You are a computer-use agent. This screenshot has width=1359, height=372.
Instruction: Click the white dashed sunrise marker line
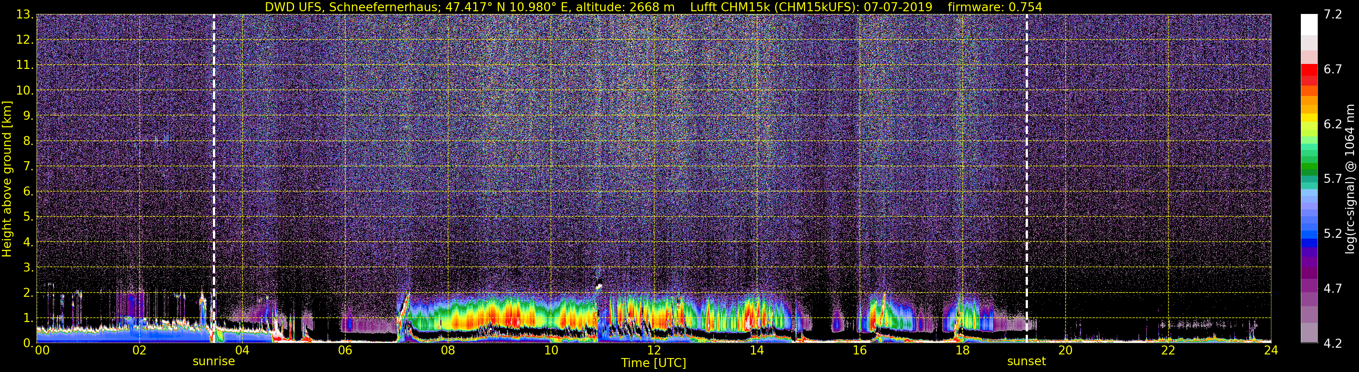coord(214,178)
